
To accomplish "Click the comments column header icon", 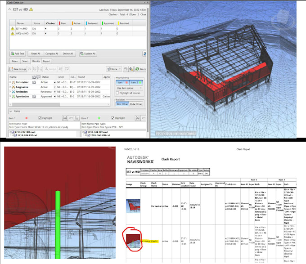I will point(38,77).
